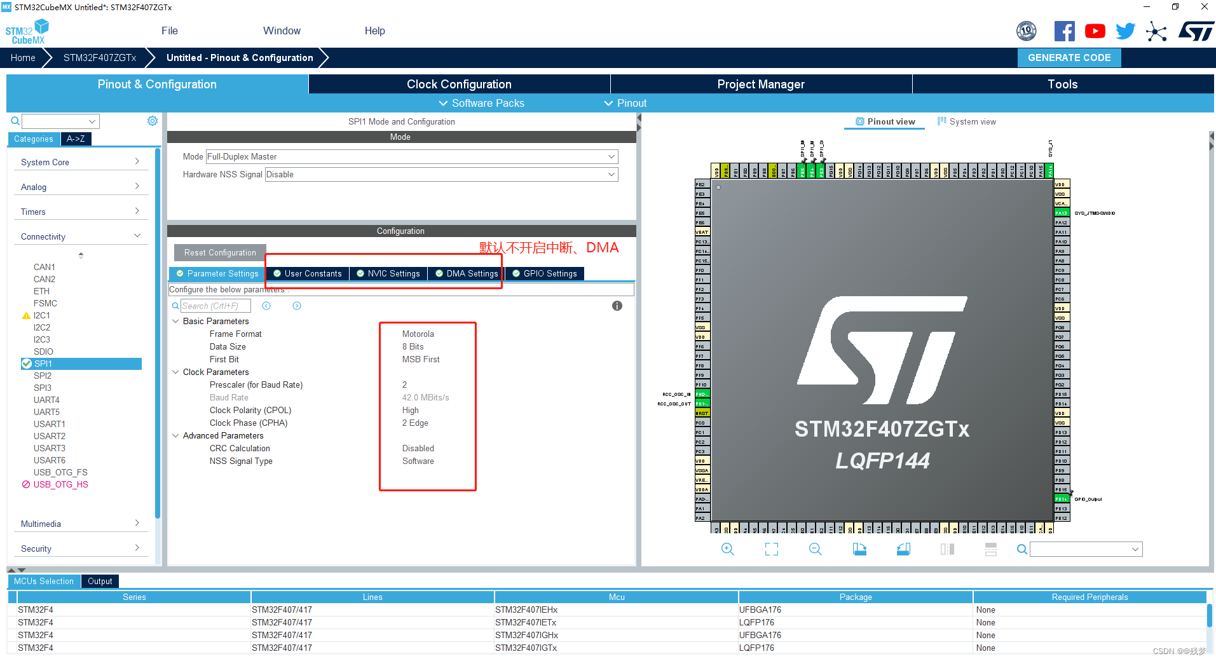The width and height of the screenshot is (1216, 661).
Task: Open Pinout dropdown menu
Action: point(625,103)
